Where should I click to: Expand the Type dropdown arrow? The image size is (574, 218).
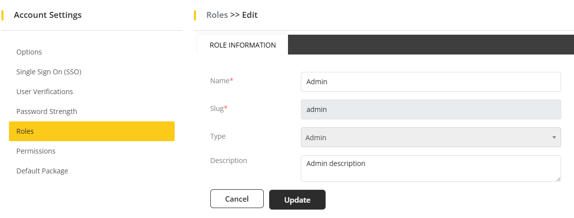554,137
